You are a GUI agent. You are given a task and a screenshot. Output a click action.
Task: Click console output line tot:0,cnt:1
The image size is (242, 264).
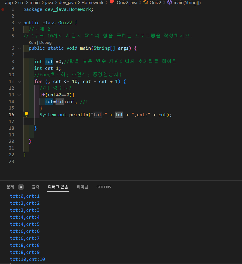pyautogui.click(x=25, y=196)
